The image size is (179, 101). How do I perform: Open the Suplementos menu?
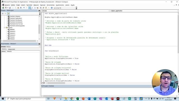(60, 5)
